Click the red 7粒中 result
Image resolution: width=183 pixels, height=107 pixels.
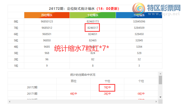pyautogui.click(x=107, y=87)
